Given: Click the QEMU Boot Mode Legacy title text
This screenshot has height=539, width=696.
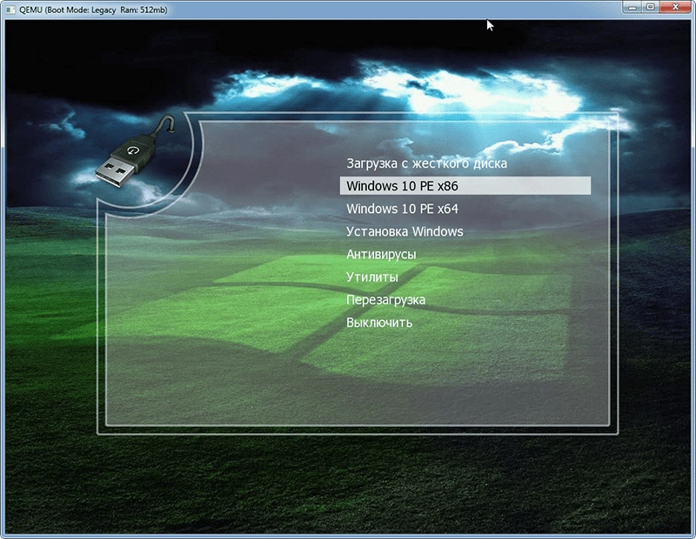Looking at the screenshot, I should pos(93,10).
